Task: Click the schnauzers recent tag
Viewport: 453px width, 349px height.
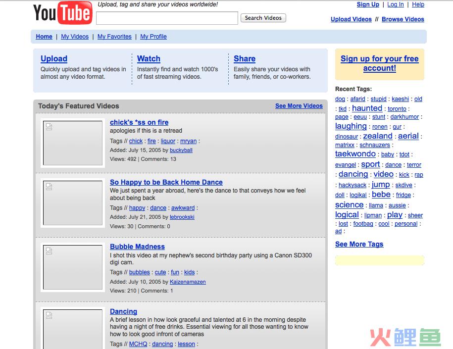Action: pyautogui.click(x=374, y=145)
